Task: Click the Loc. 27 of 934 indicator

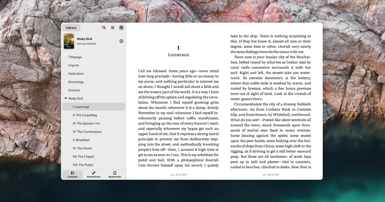Action: click(x=178, y=175)
